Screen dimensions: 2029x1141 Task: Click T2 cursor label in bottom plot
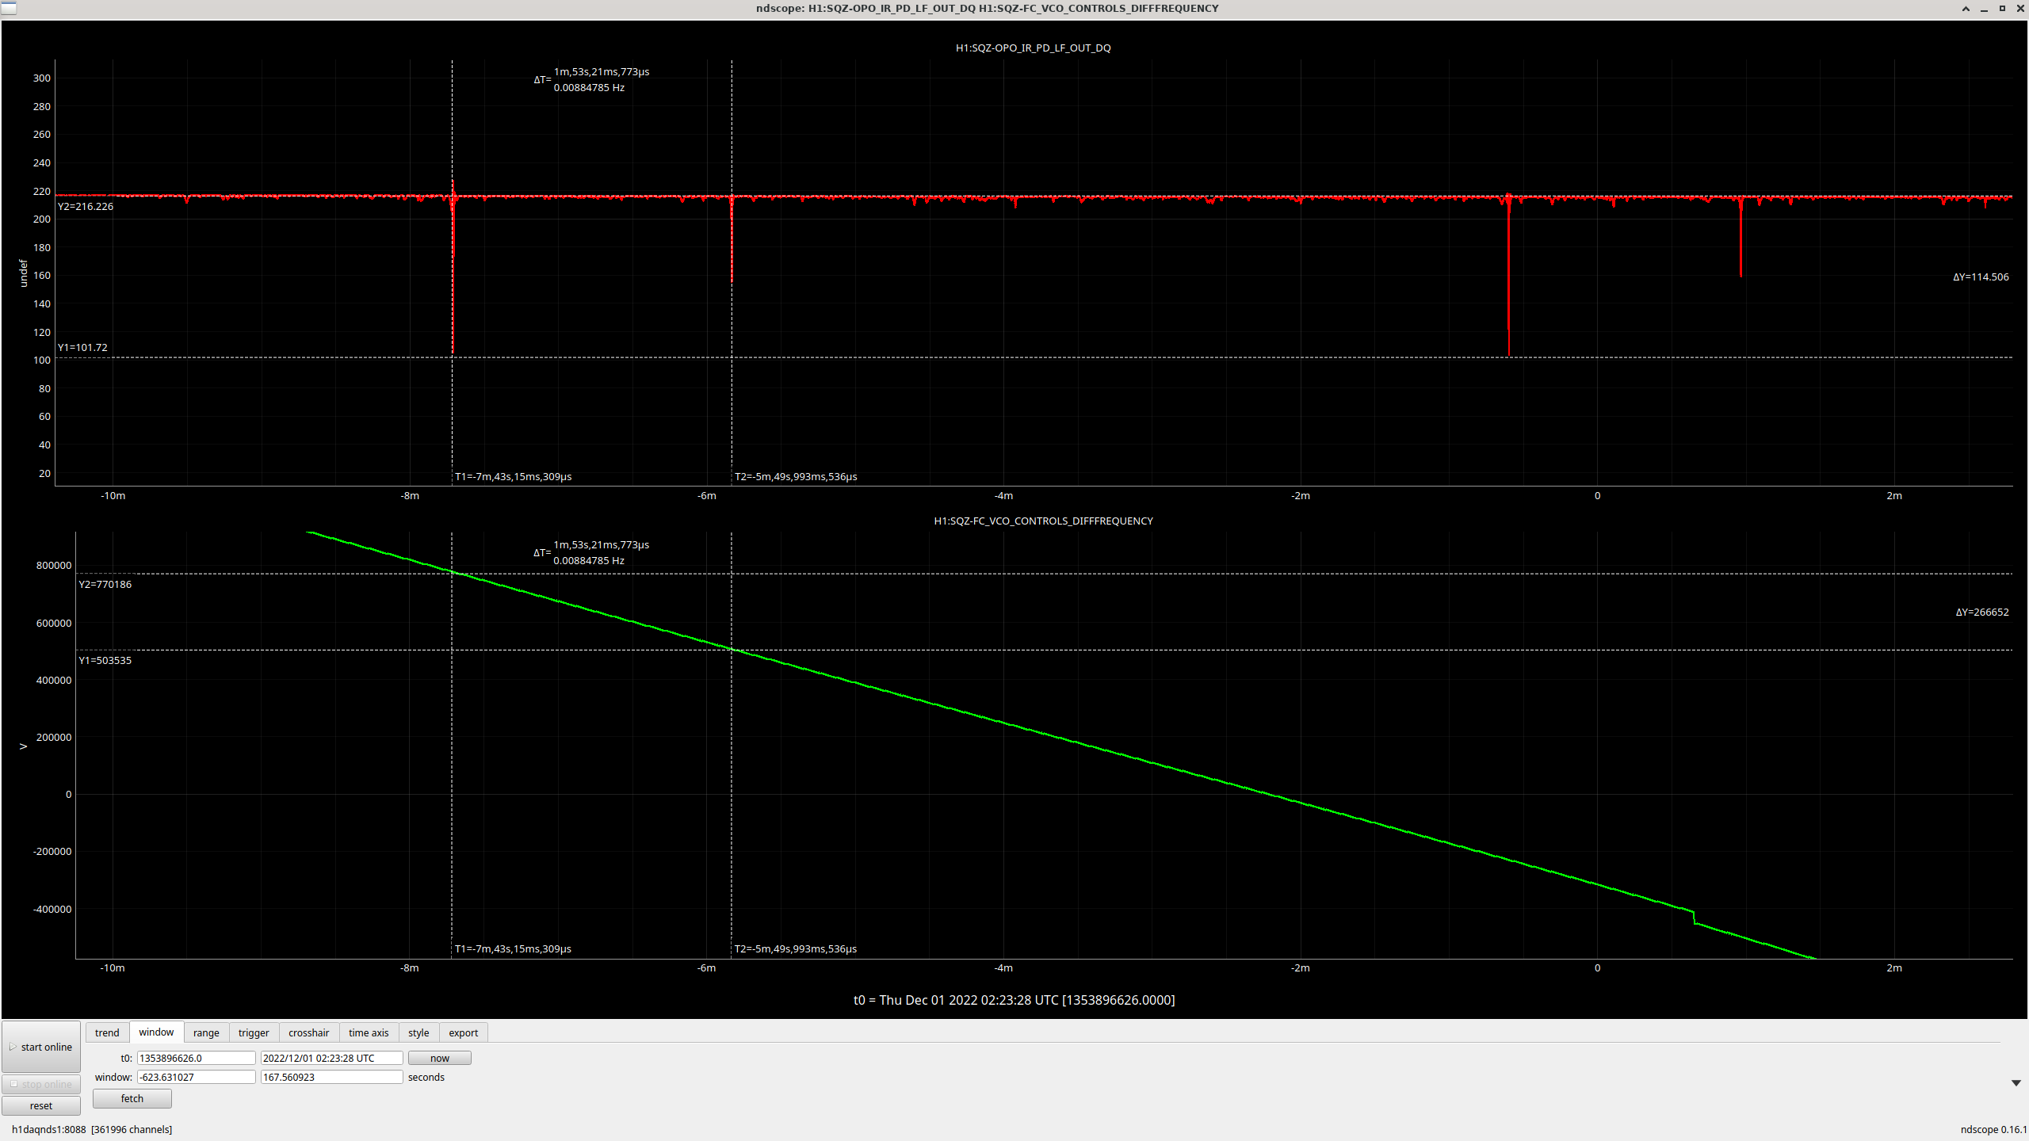pos(795,948)
